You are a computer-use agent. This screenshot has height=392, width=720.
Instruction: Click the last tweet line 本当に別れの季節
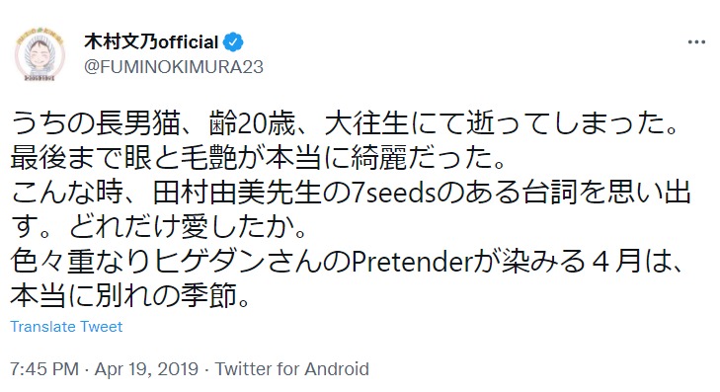coord(130,296)
